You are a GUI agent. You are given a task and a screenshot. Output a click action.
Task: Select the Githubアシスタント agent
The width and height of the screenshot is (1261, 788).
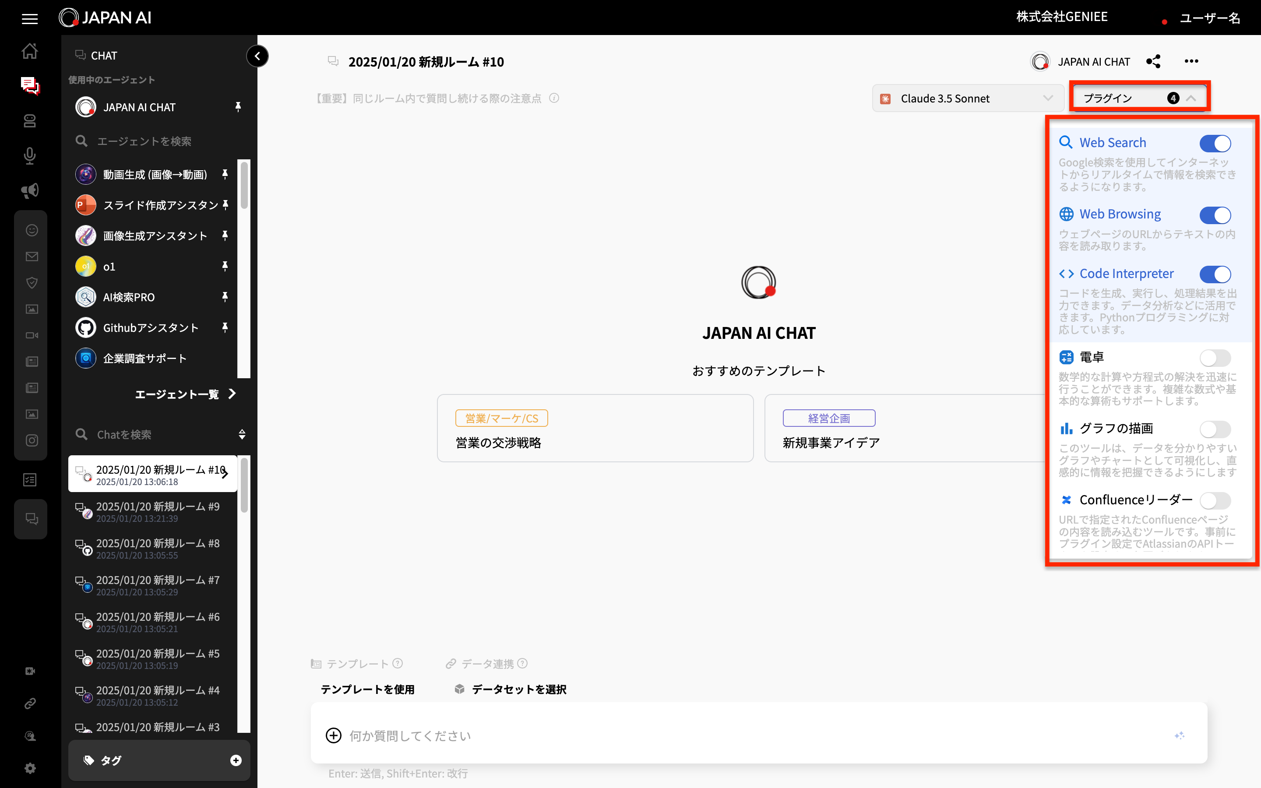[150, 327]
